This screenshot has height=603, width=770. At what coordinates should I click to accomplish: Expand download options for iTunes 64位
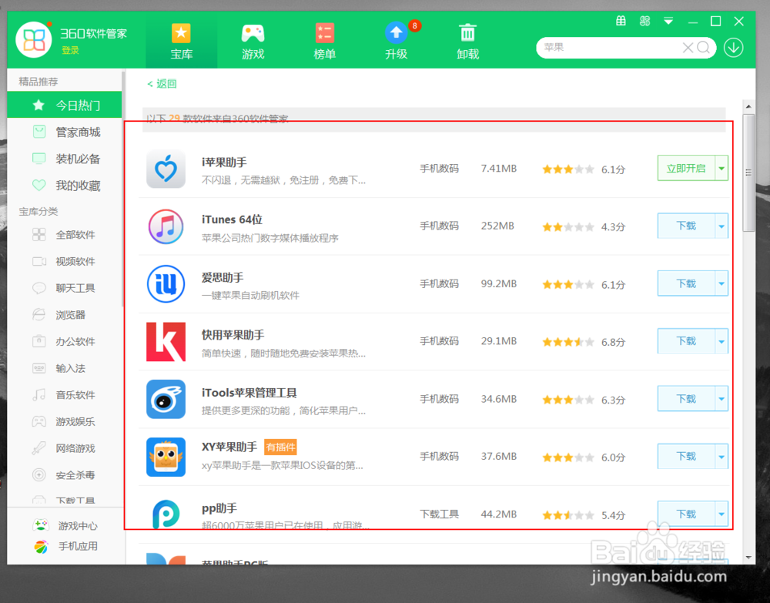click(721, 226)
